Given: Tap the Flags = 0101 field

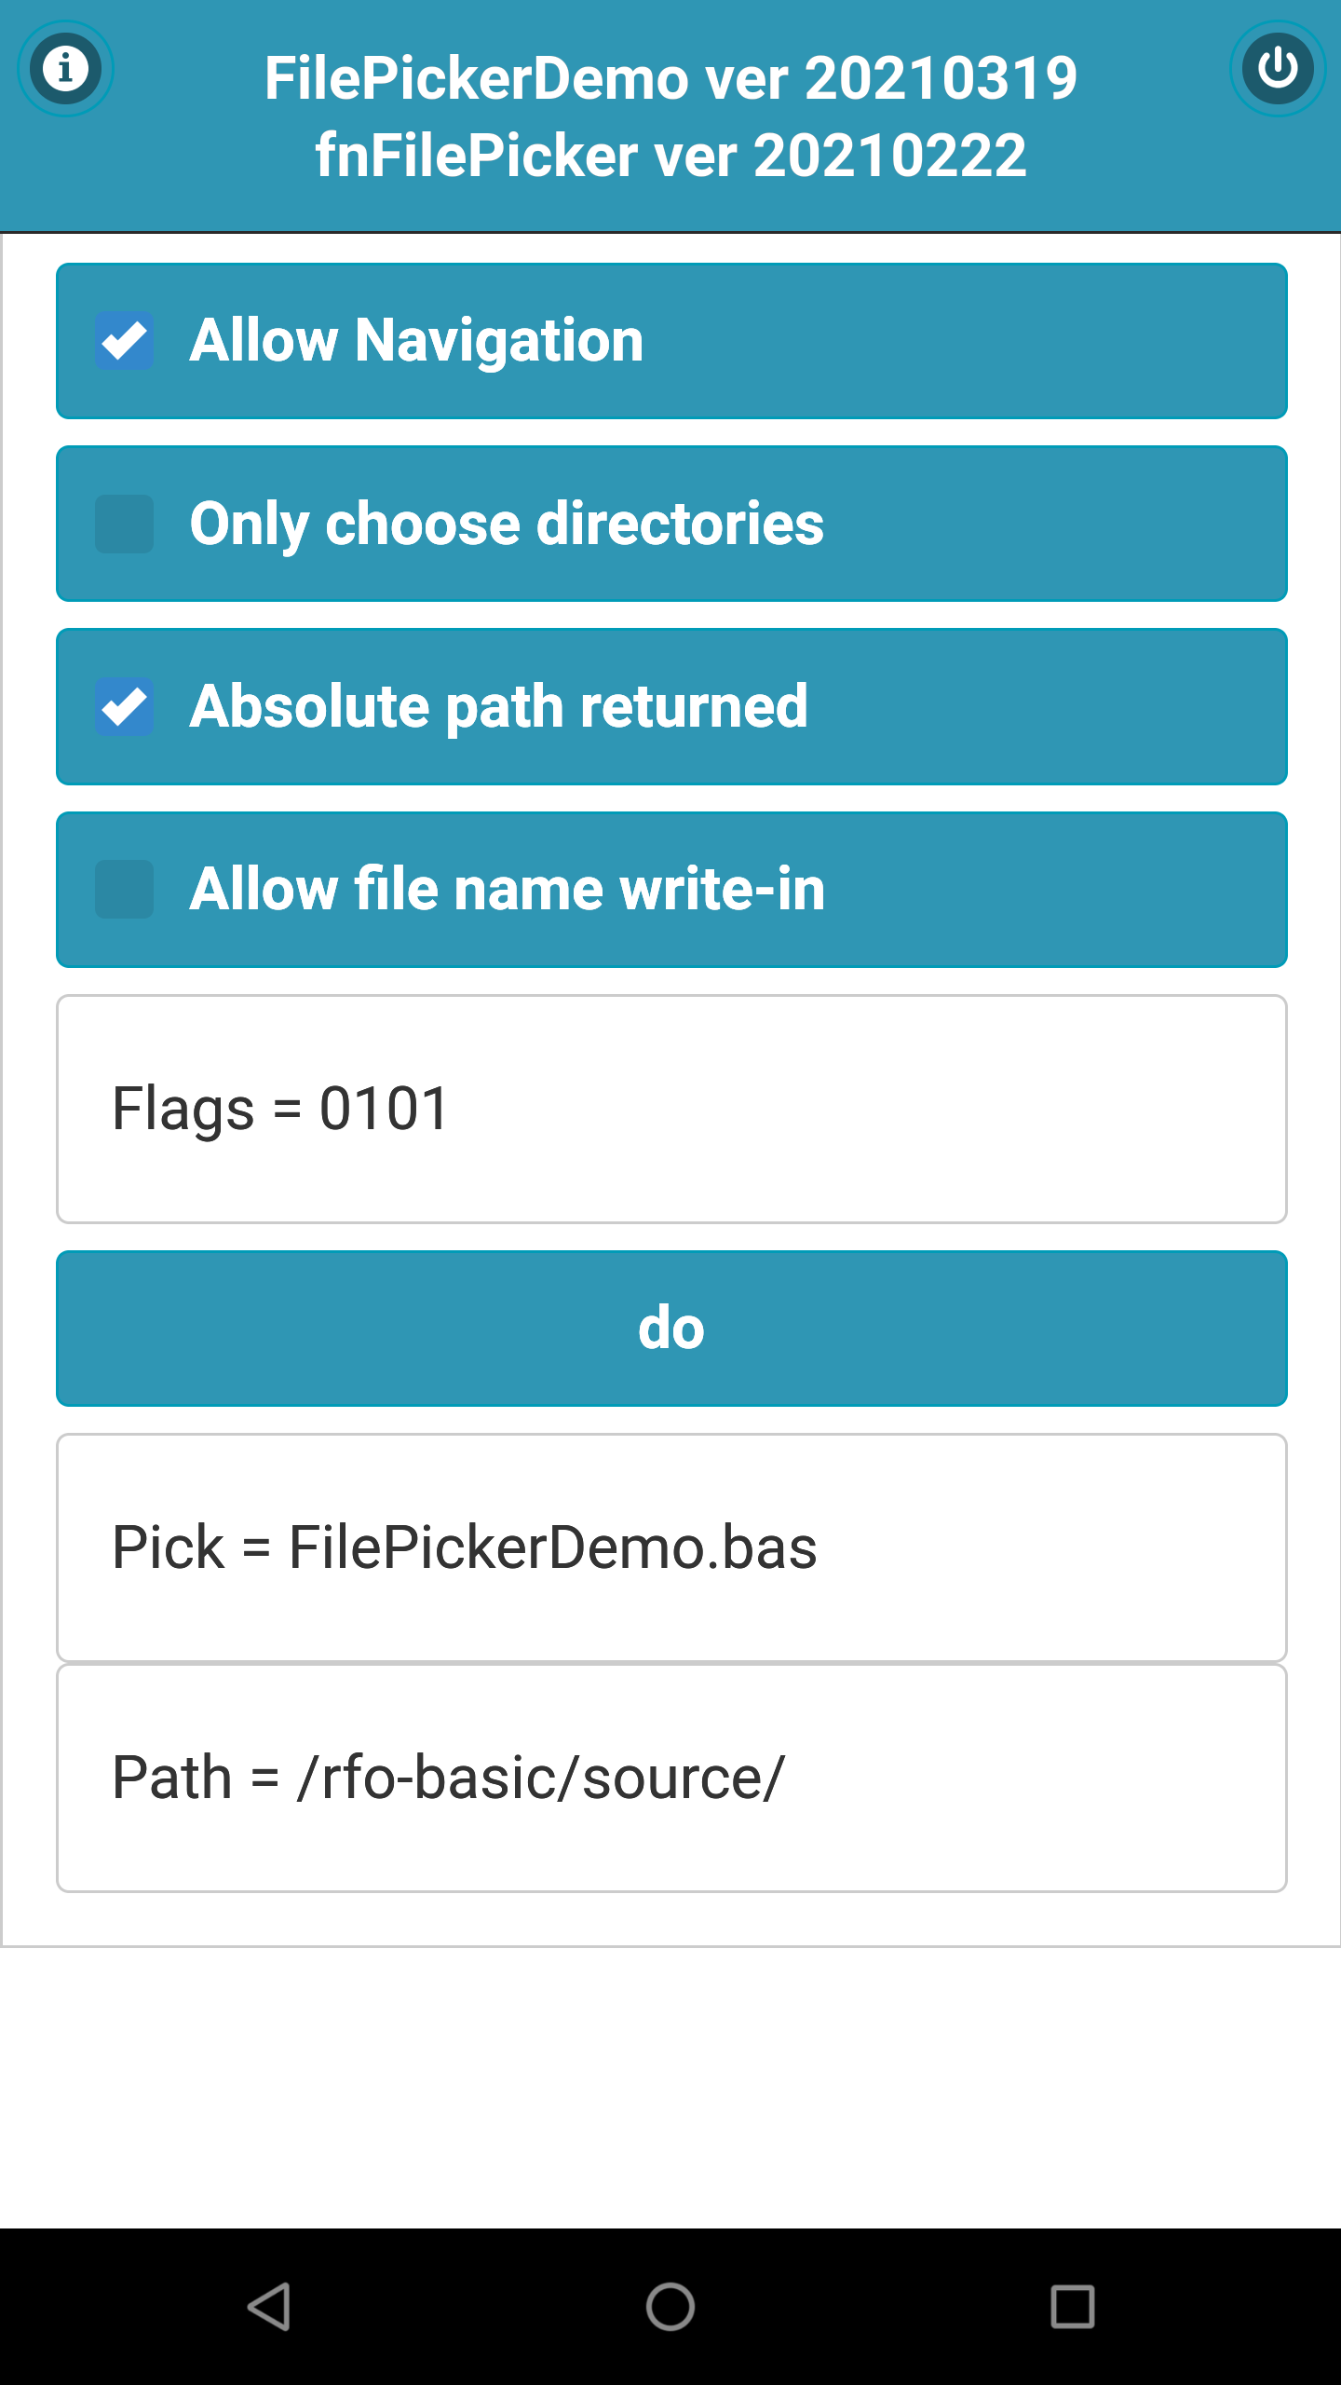Looking at the screenshot, I should pos(670,1109).
